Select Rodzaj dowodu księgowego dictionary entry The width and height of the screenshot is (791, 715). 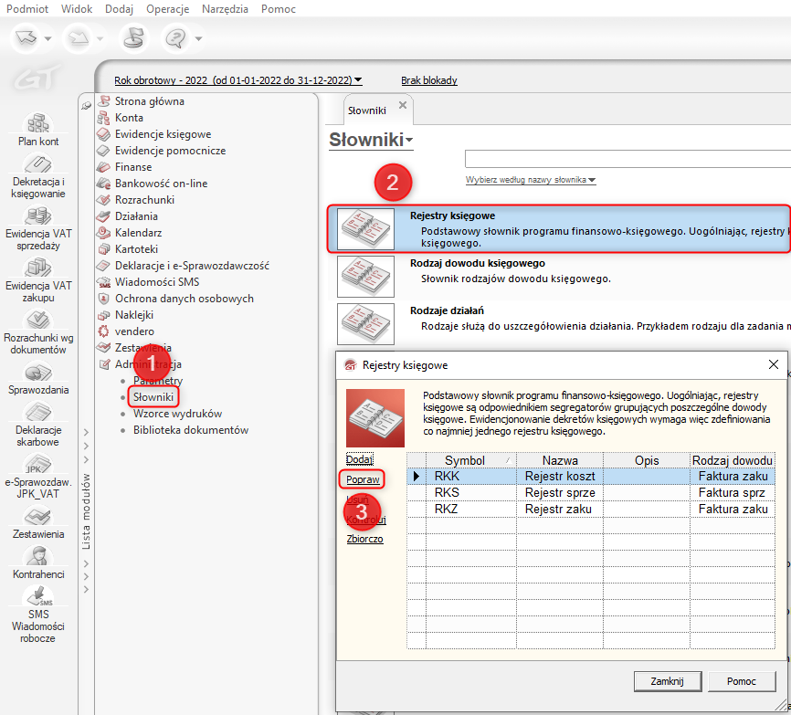pyautogui.click(x=559, y=277)
